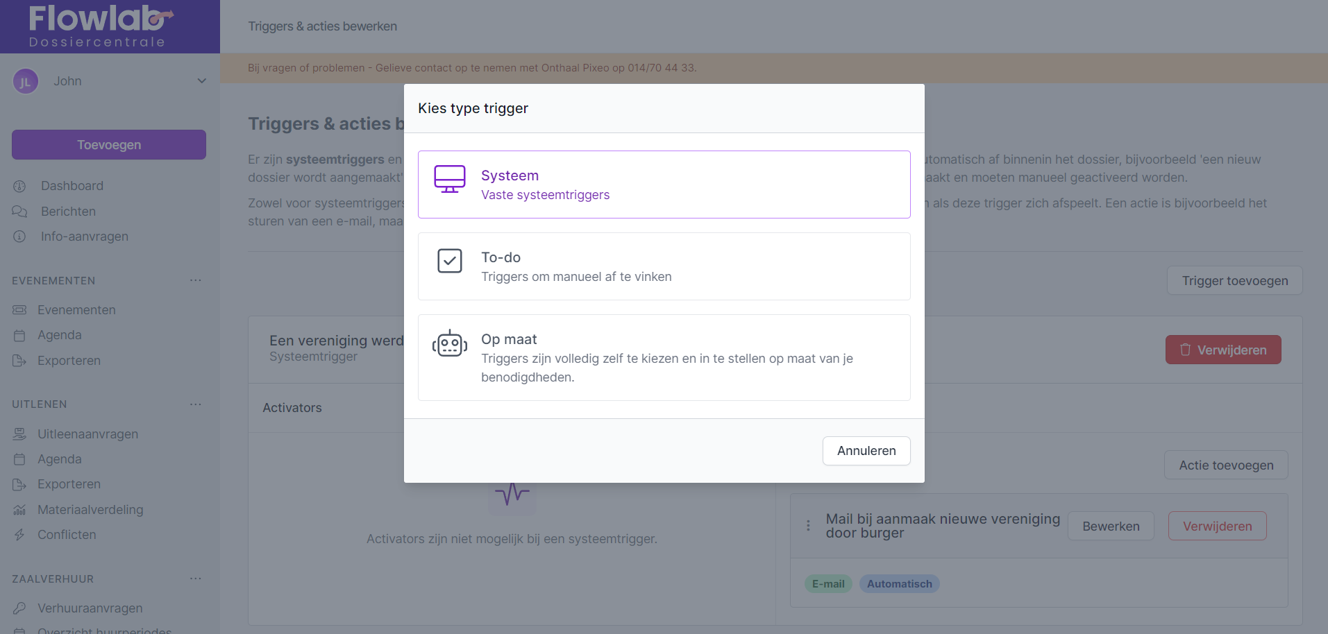
Task: Choose the Op maat trigger type option
Action: click(664, 357)
